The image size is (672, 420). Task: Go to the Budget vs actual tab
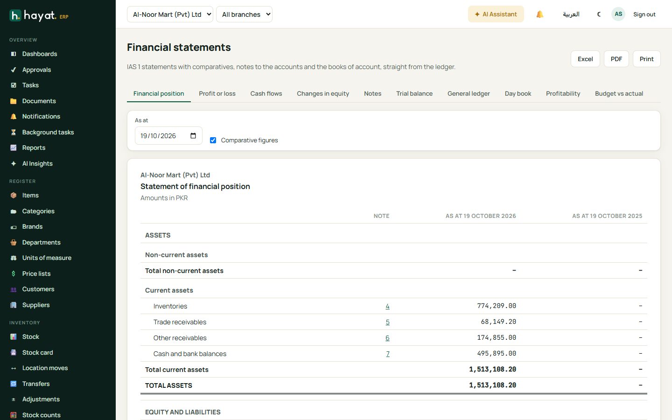tap(619, 94)
